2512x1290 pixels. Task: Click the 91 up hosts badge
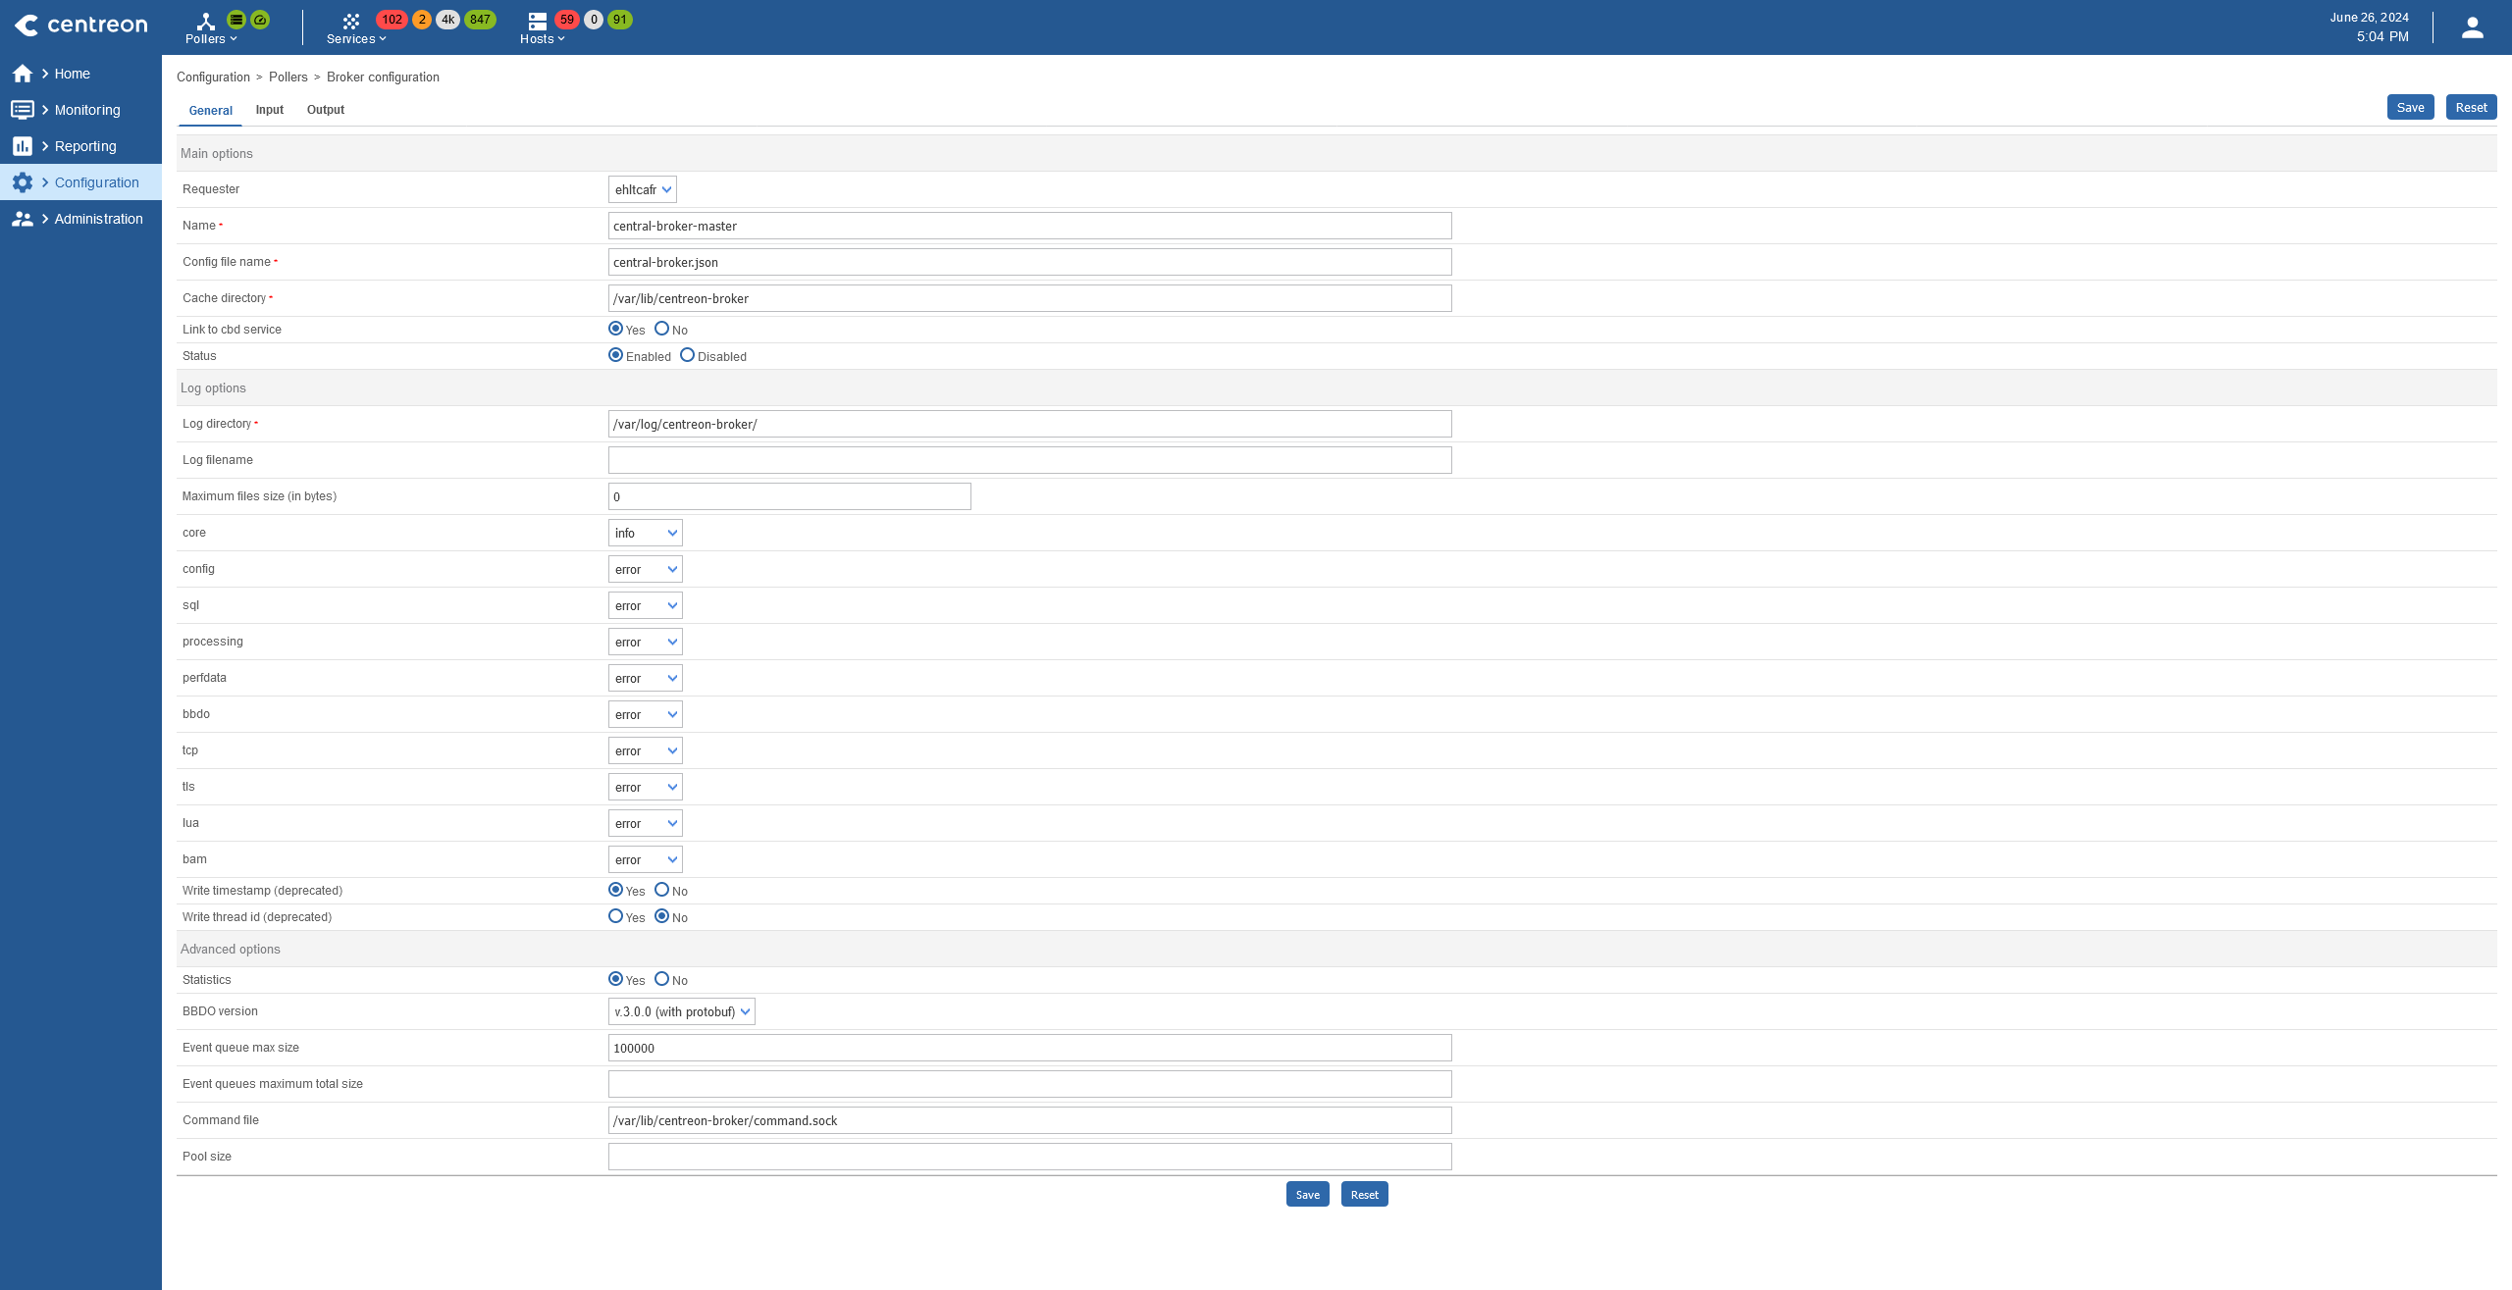(620, 20)
